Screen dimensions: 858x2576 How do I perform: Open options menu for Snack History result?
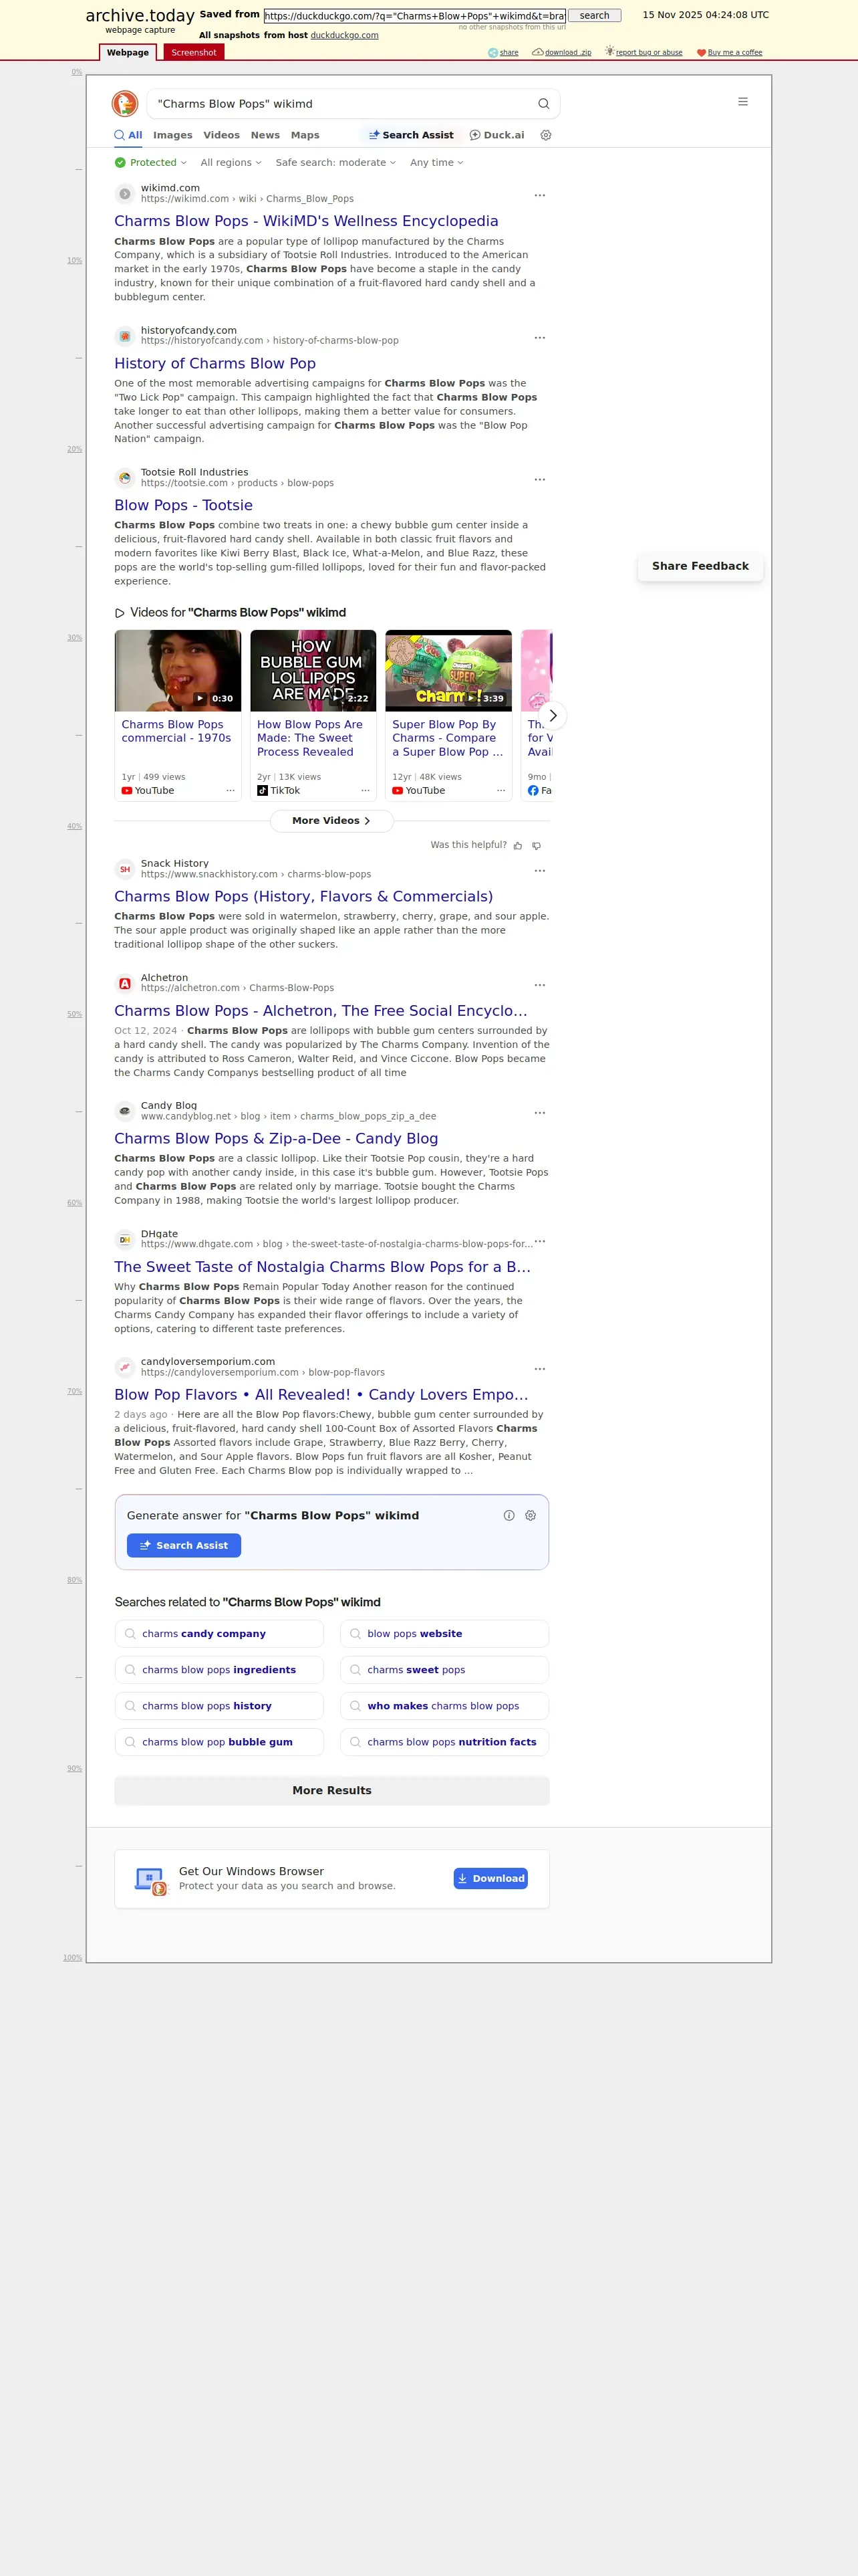click(x=539, y=870)
